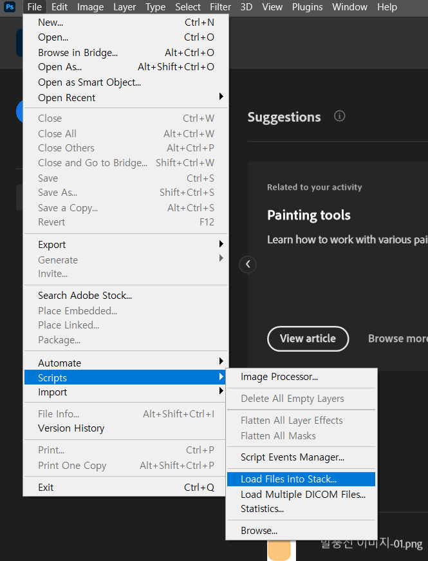Click the Place Embedded... entry
This screenshot has width=428, height=561.
pyautogui.click(x=126, y=311)
